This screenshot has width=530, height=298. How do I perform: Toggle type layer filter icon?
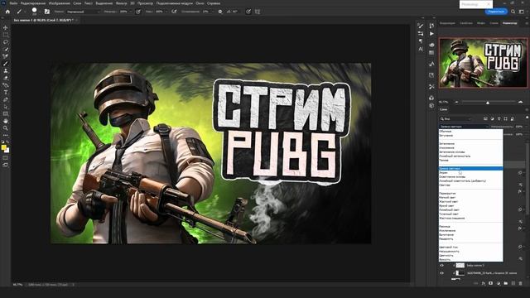[499, 119]
